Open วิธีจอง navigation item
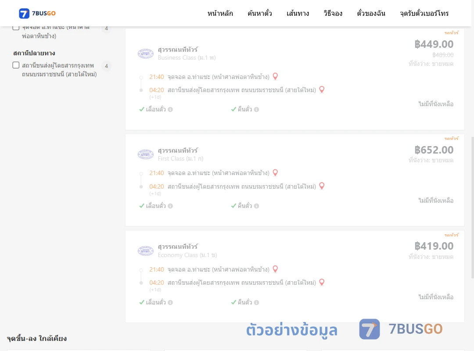This screenshot has width=474, height=351. 333,13
